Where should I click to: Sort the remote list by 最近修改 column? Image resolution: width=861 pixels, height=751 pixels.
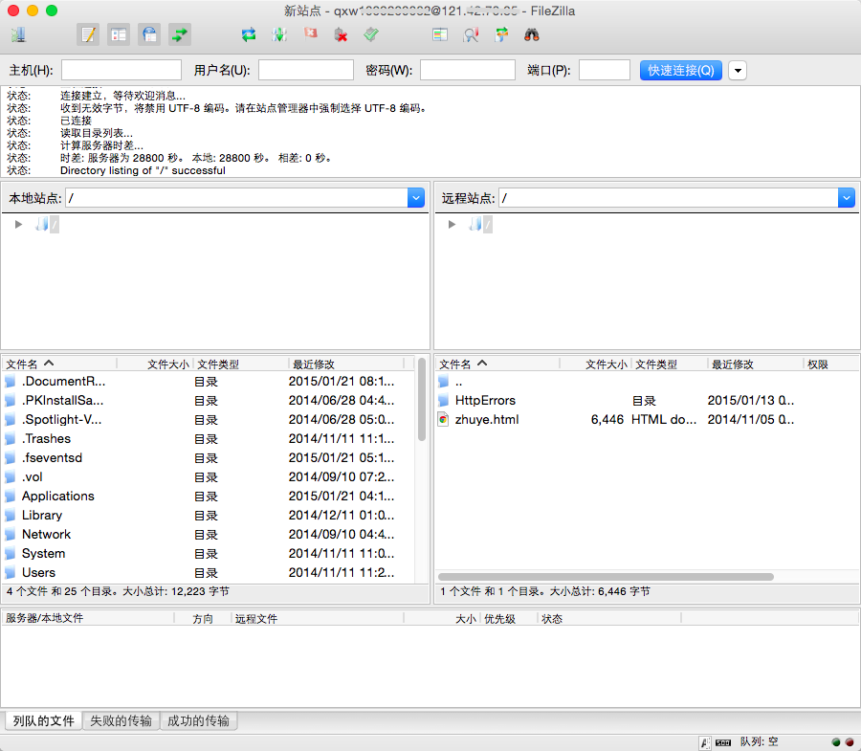tap(755, 364)
